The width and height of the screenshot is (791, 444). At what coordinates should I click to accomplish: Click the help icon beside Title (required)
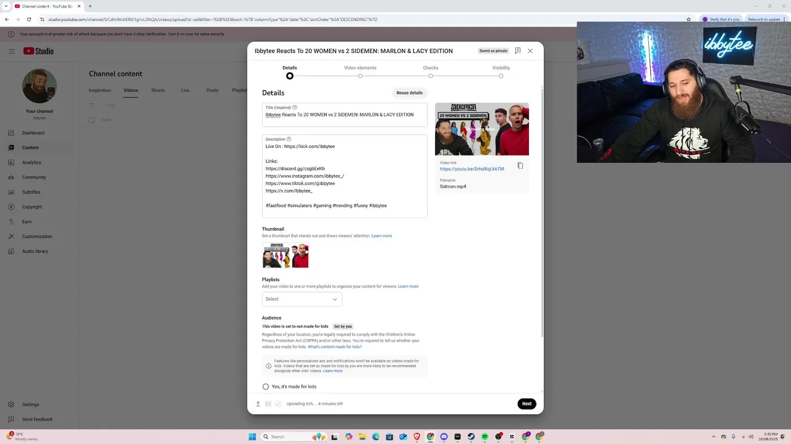(295, 107)
